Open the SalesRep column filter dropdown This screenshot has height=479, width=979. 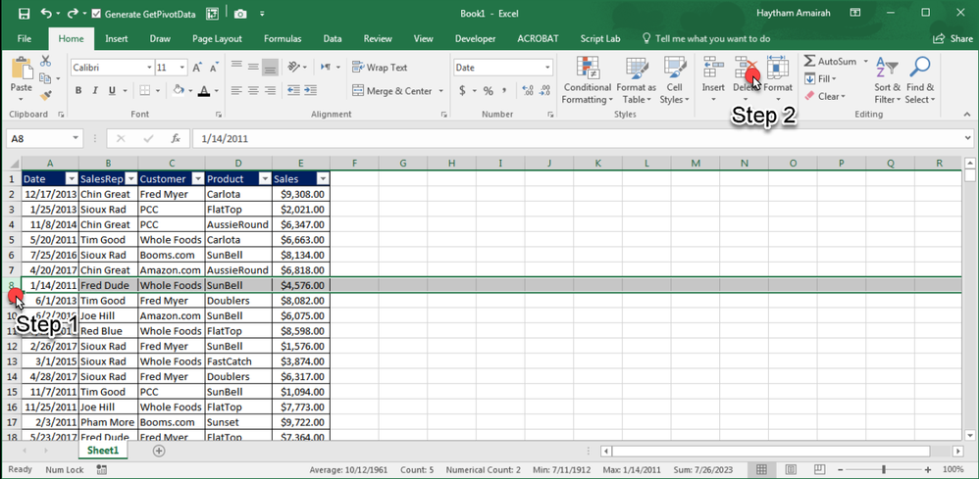[x=130, y=179]
